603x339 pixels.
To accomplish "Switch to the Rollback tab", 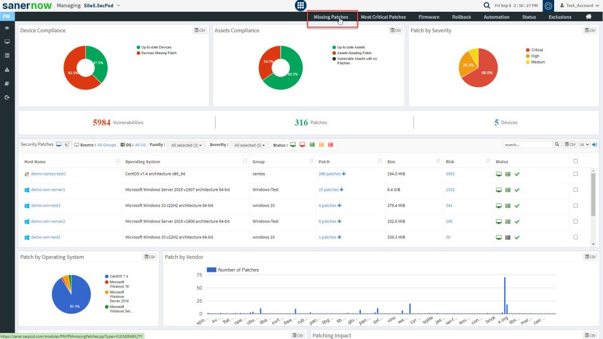I will coord(461,17).
